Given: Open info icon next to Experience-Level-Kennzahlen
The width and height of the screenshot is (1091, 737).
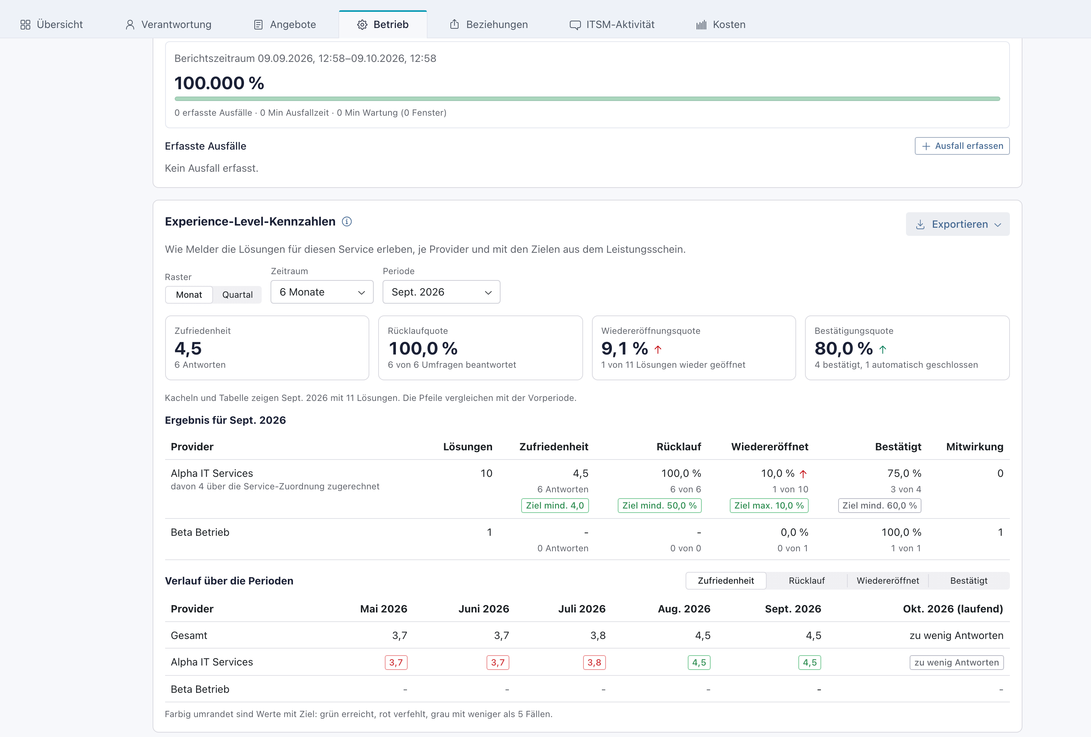Looking at the screenshot, I should (x=347, y=221).
